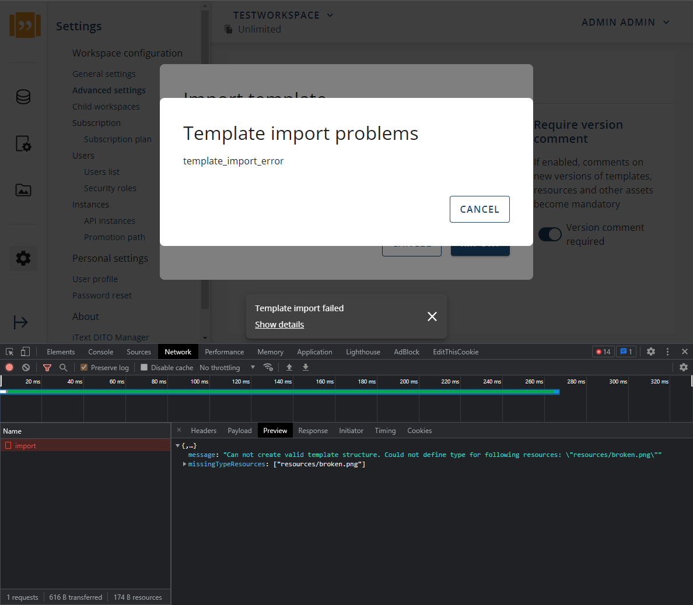
Task: Open the Console tab in DevTools
Action: [x=100, y=352]
